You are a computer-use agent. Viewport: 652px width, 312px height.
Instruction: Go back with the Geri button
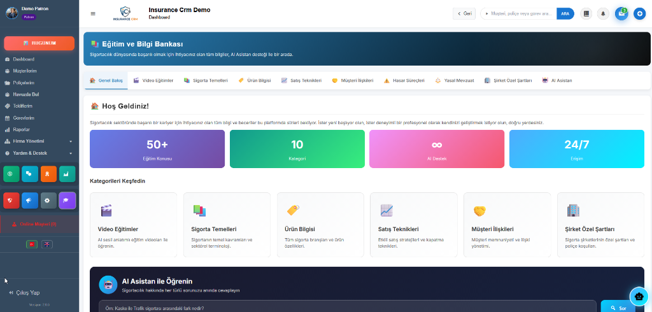coord(464,14)
